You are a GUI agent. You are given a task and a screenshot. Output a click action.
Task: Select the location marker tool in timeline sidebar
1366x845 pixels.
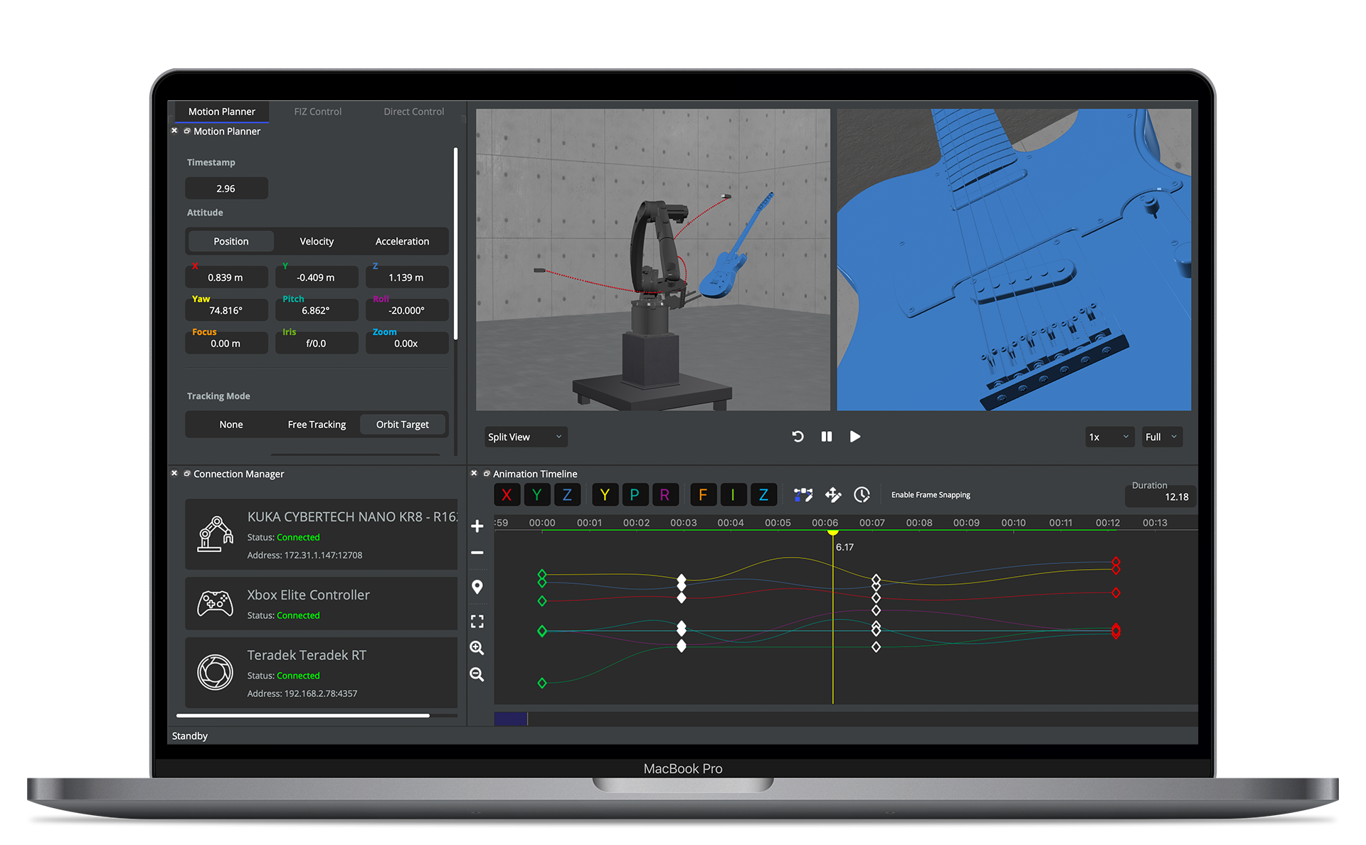pos(477,587)
